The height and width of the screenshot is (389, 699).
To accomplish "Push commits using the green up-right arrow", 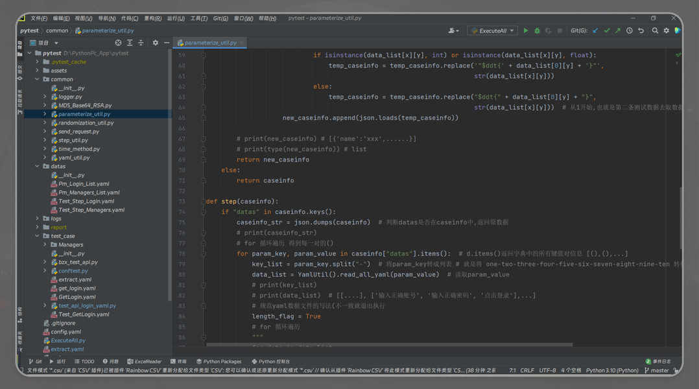I will pyautogui.click(x=618, y=30).
